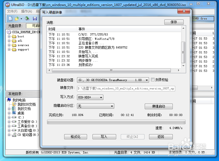Click the 便捷启动 button
This screenshot has height=161, width=219.
pyautogui.click(x=159, y=106)
